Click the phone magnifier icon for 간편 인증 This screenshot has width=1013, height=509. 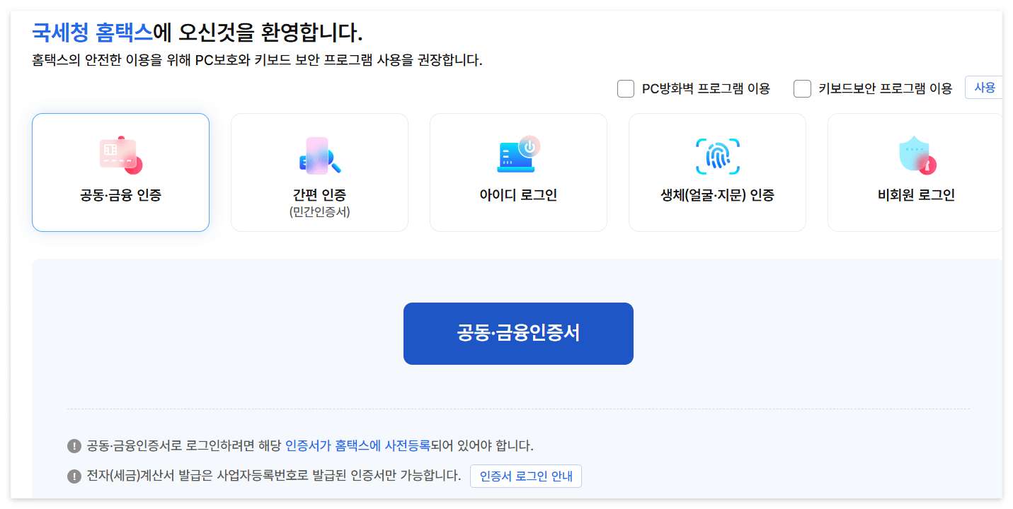[320, 156]
